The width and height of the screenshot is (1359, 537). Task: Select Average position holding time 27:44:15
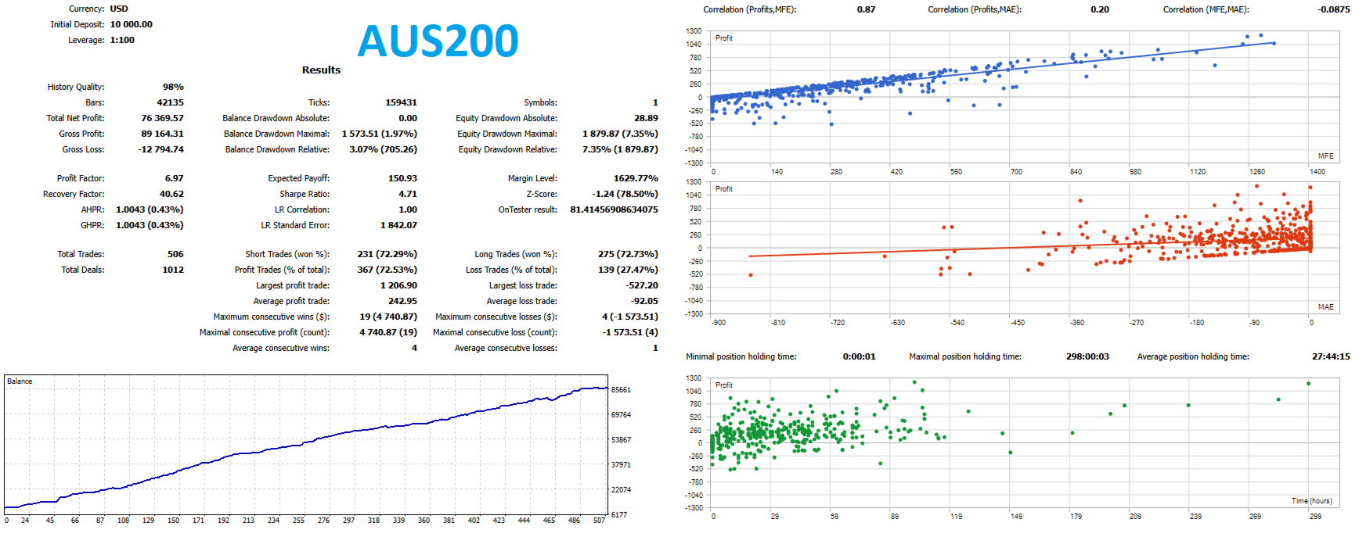pyautogui.click(x=1330, y=357)
